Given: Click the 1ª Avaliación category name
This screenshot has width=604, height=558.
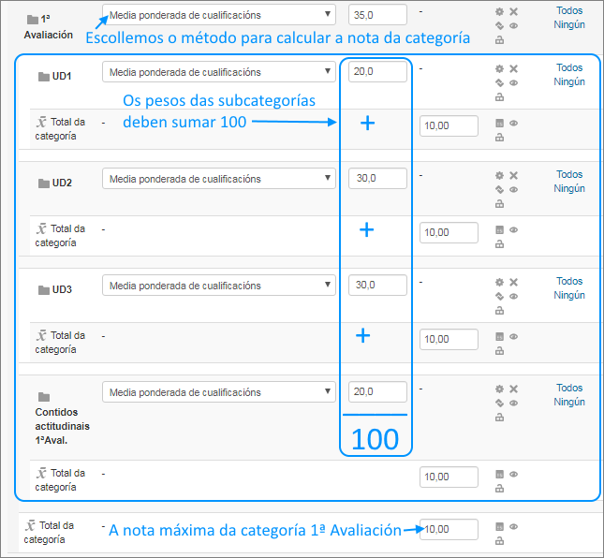Looking at the screenshot, I should [x=48, y=27].
